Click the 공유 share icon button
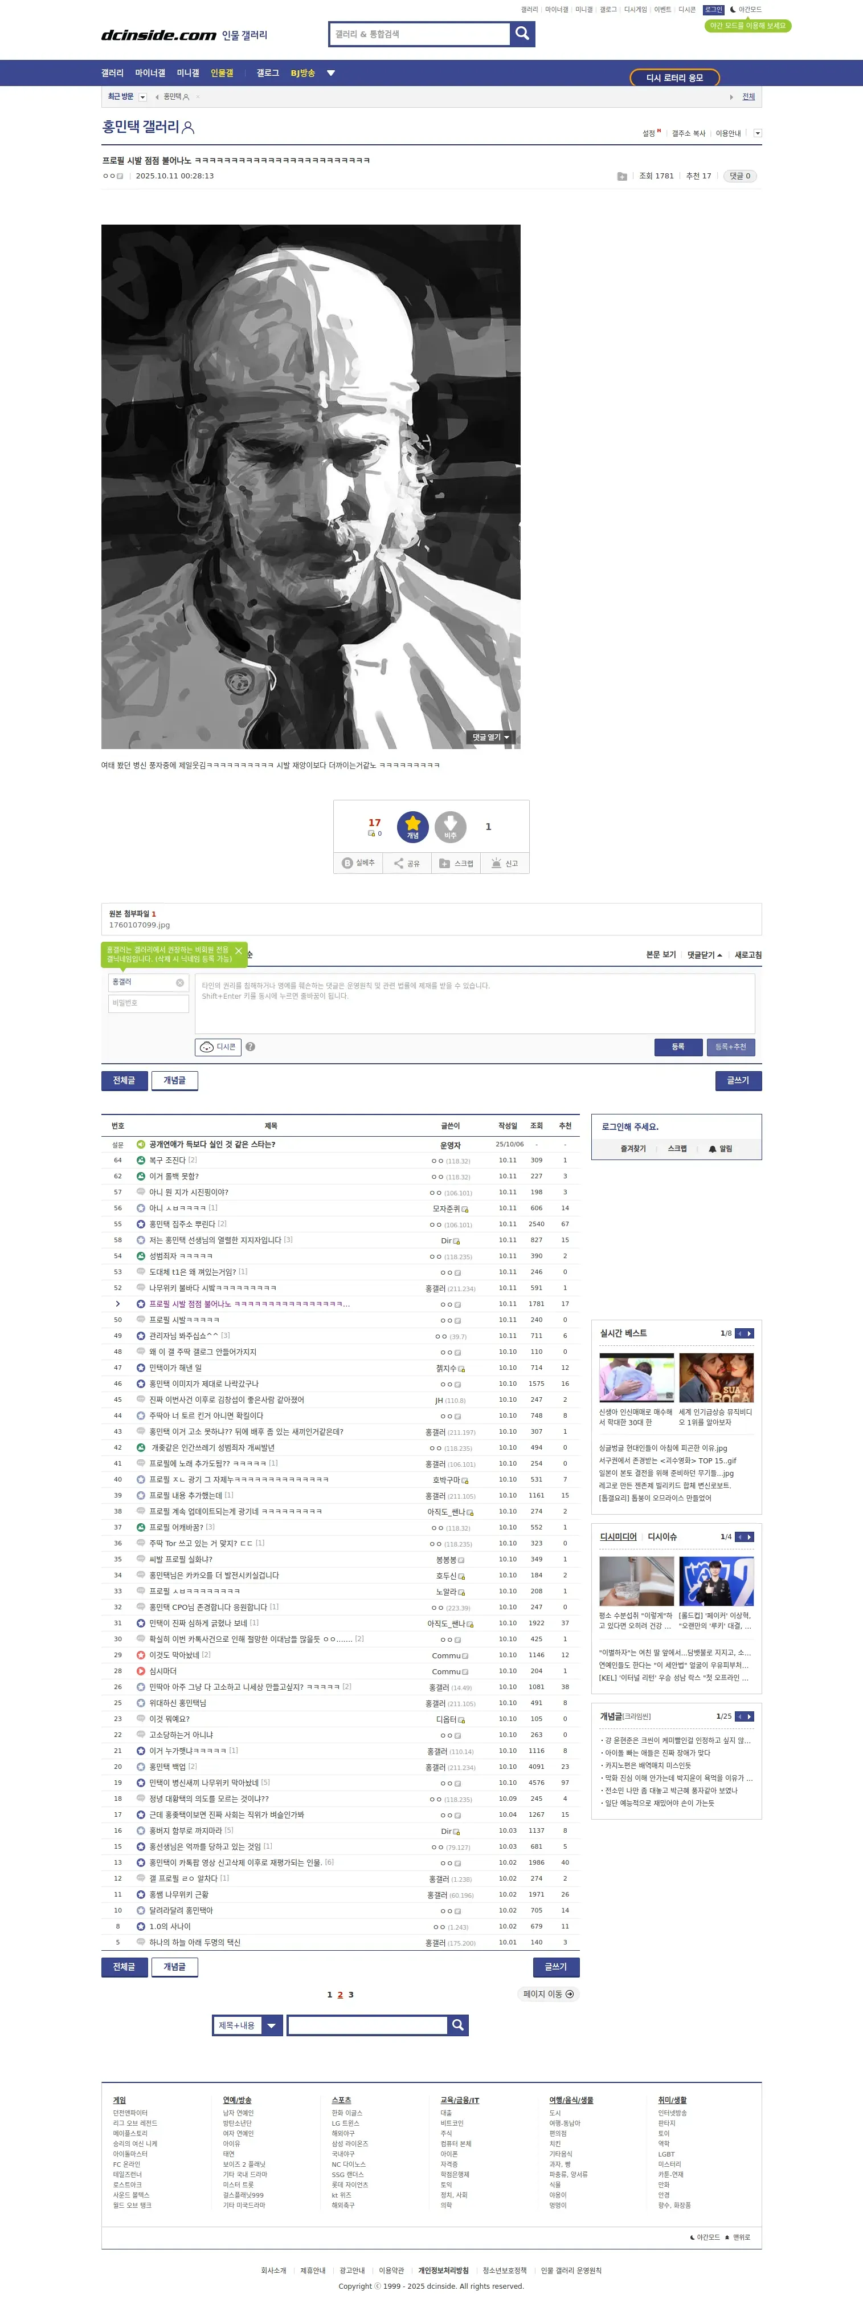This screenshot has width=863, height=2319. pos(407,863)
